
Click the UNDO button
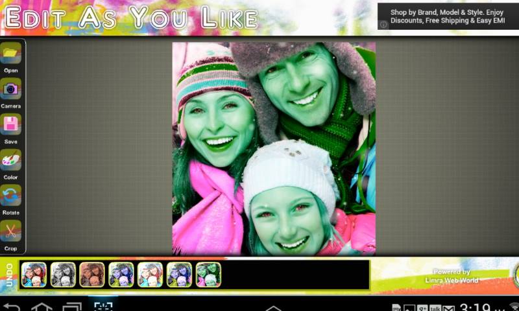pyautogui.click(x=9, y=275)
